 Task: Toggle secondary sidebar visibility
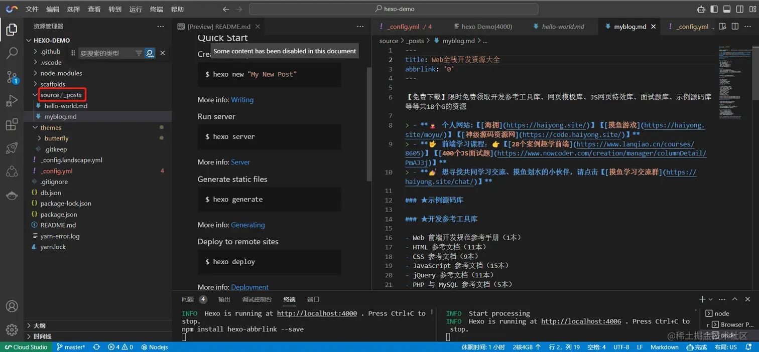[739, 9]
